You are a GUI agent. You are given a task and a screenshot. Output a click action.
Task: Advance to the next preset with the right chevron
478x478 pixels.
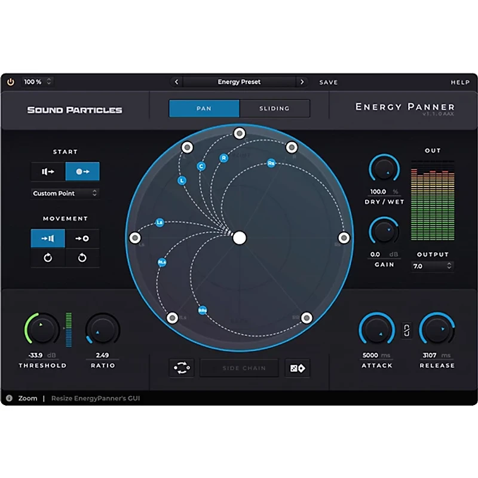point(302,82)
